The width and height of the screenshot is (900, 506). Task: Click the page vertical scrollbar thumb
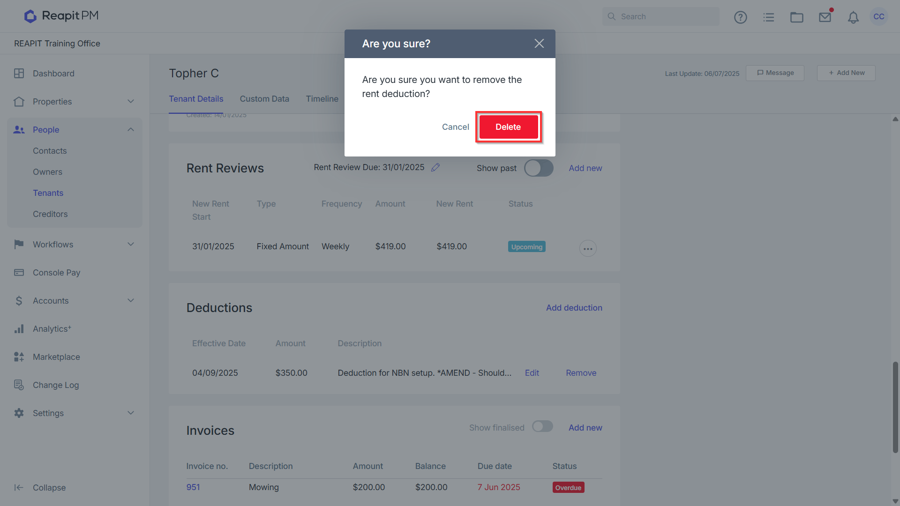click(895, 407)
